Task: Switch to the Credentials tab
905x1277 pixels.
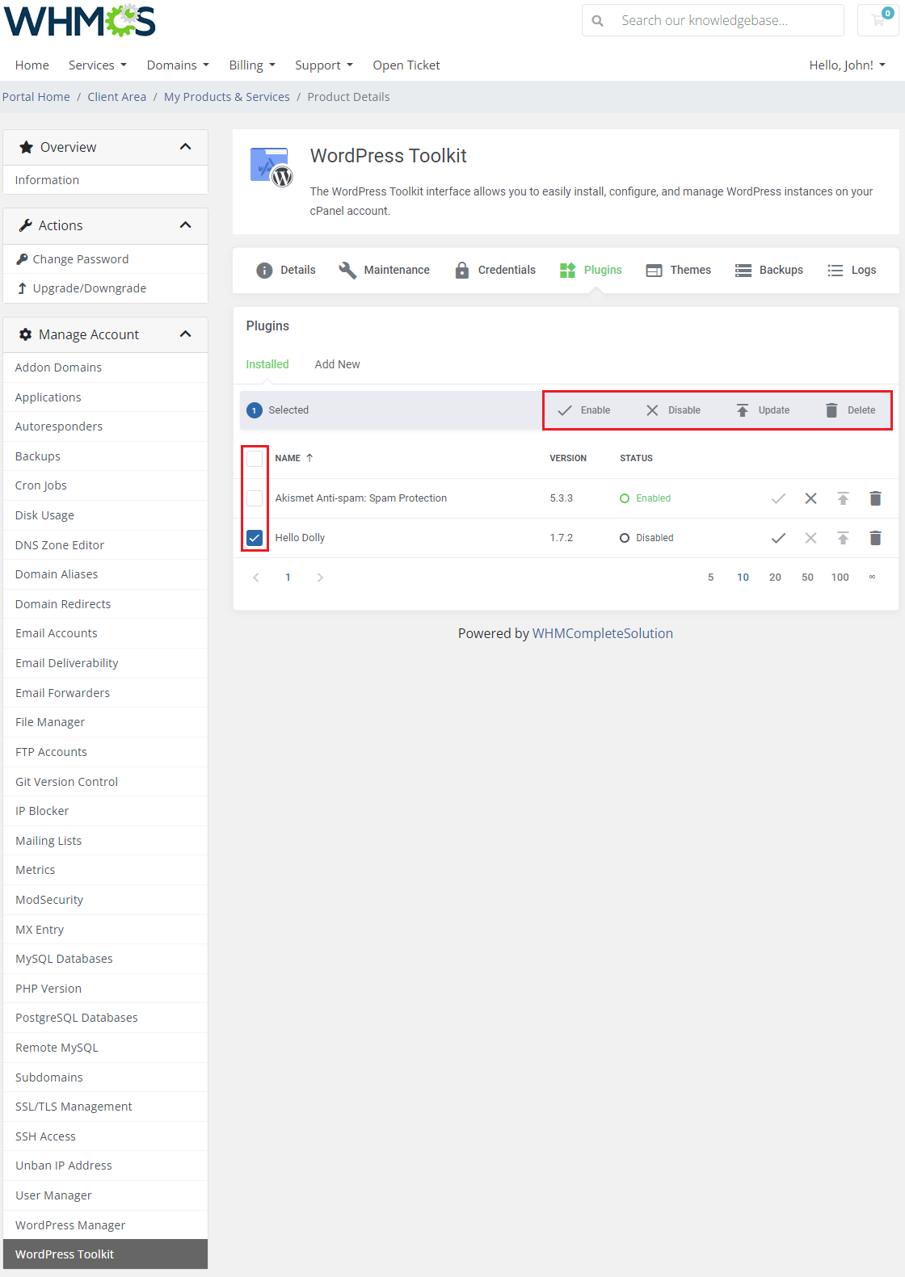Action: pyautogui.click(x=495, y=271)
